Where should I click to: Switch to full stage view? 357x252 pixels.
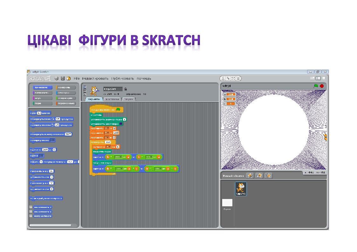pyautogui.click(x=318, y=78)
